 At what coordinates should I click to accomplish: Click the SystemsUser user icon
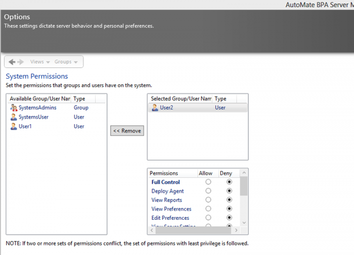tap(14, 117)
